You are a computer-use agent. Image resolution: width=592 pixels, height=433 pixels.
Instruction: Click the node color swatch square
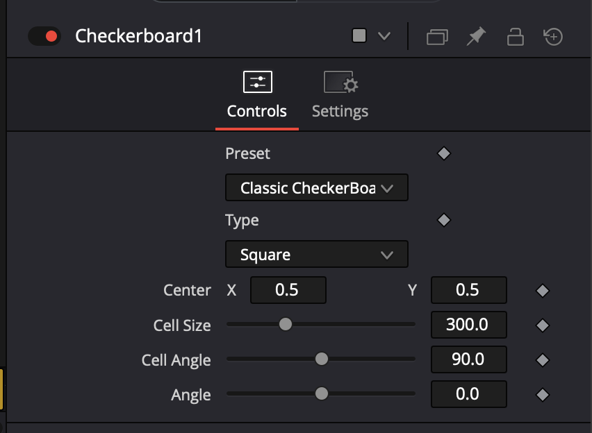click(359, 36)
